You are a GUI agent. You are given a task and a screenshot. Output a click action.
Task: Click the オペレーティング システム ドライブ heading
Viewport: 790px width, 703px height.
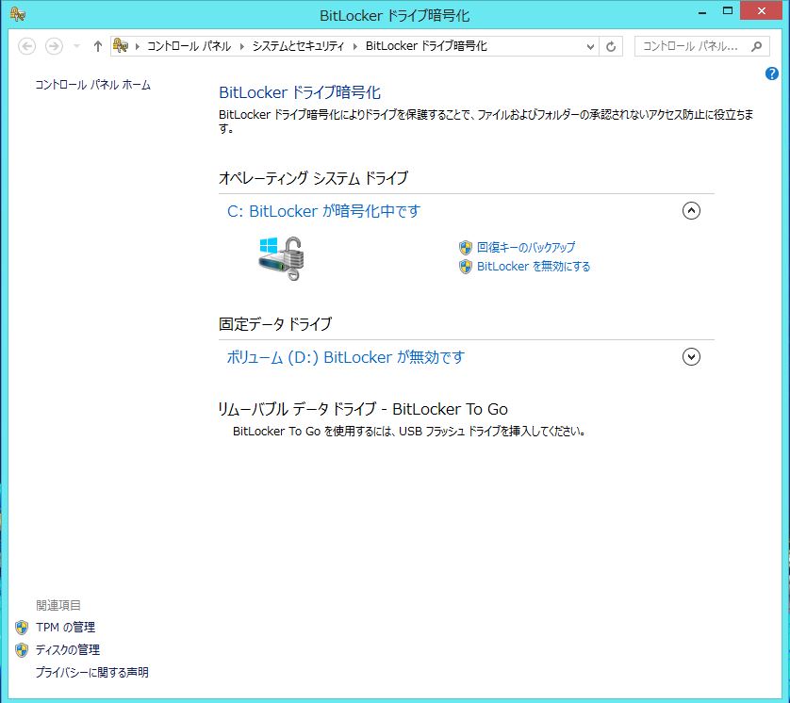[x=313, y=178]
